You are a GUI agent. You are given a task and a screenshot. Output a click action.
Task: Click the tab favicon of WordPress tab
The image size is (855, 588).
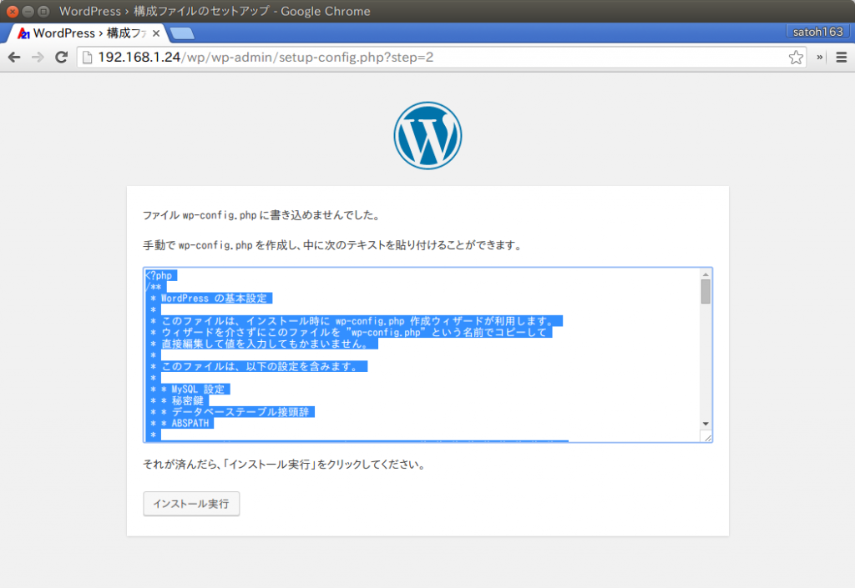click(23, 33)
